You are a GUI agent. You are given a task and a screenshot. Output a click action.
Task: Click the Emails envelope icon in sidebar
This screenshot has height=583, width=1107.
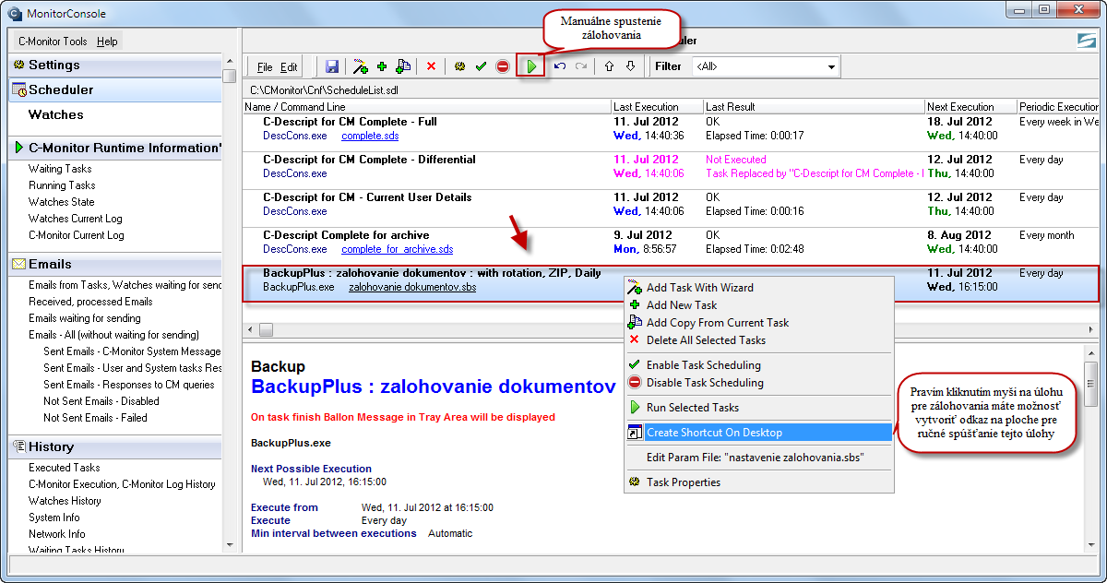pyautogui.click(x=18, y=264)
